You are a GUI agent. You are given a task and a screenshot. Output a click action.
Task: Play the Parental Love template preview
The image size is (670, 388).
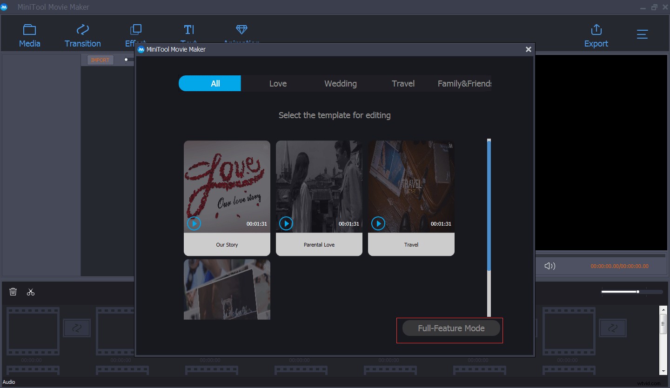point(286,224)
